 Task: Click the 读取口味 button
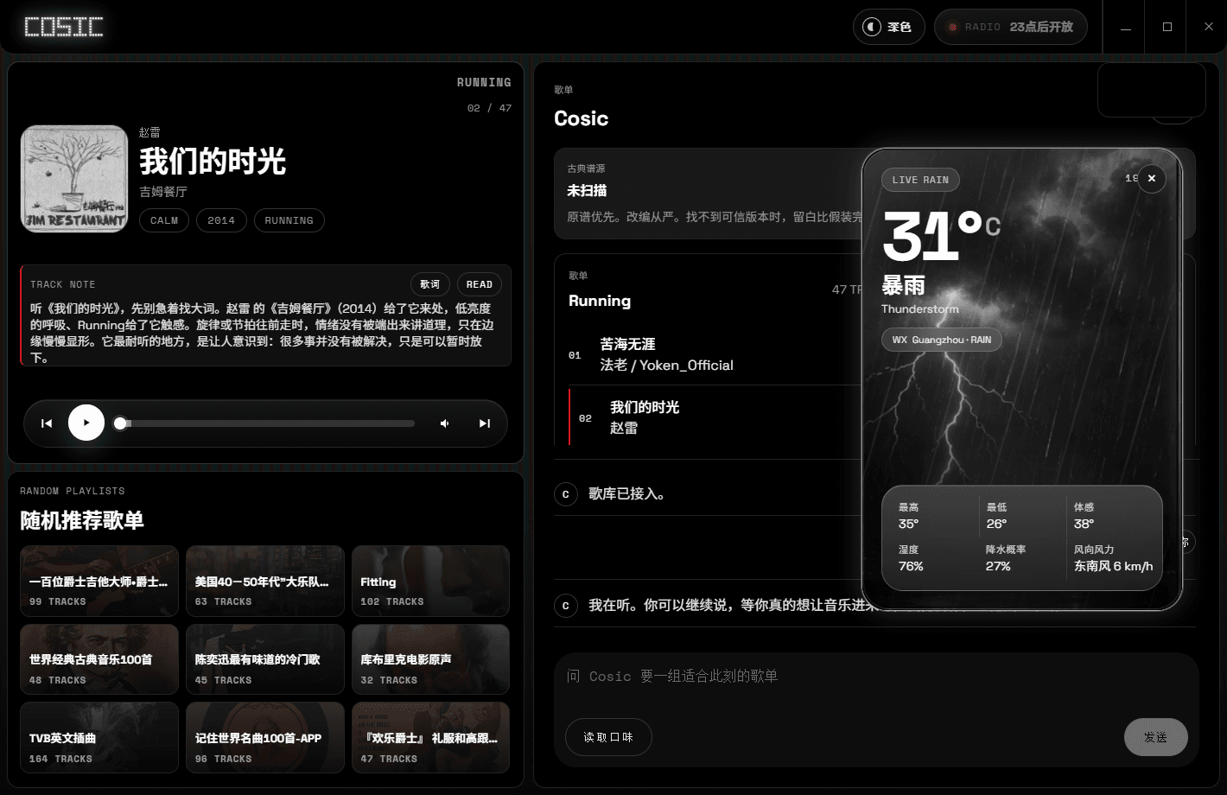(608, 737)
